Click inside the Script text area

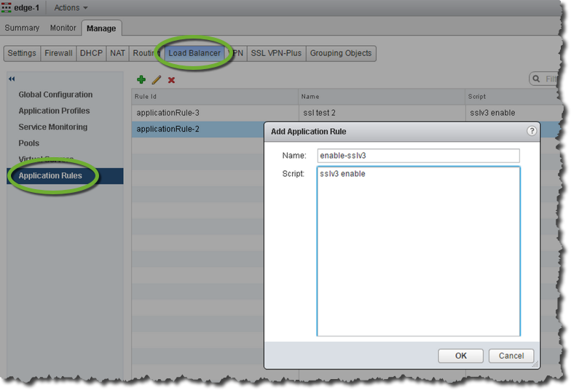pyautogui.click(x=418, y=251)
